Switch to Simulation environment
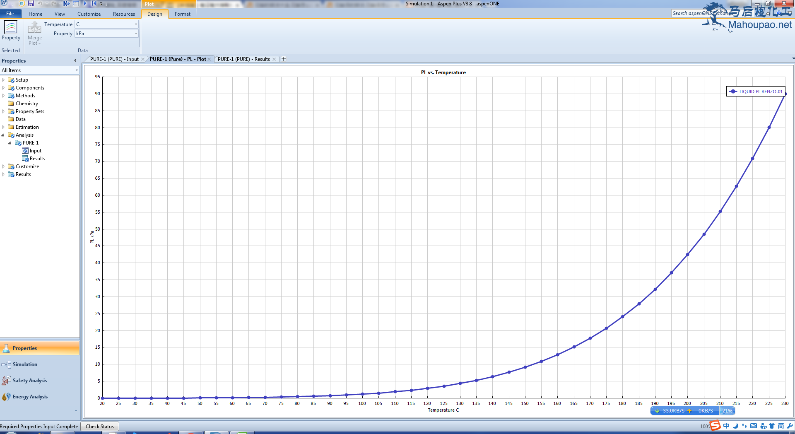 tap(40, 364)
